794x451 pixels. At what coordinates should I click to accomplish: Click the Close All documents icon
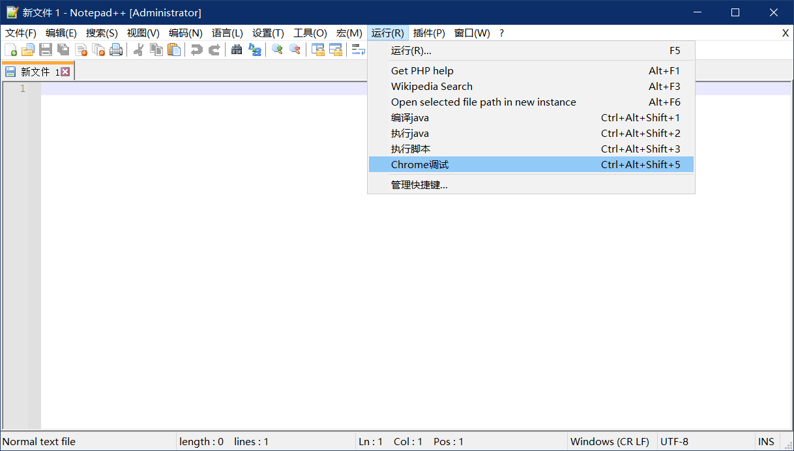click(98, 50)
